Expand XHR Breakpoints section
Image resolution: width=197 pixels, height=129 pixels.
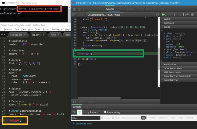point(179,72)
